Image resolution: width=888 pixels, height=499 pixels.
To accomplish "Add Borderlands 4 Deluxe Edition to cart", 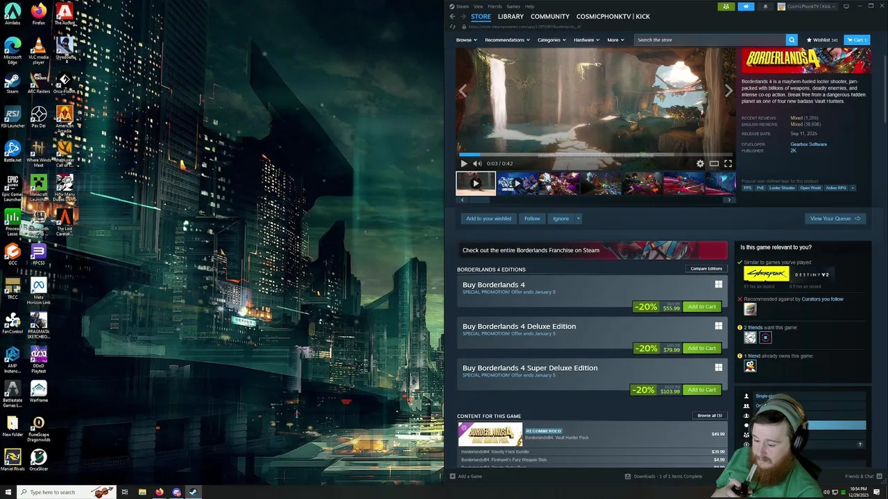I will coord(701,348).
